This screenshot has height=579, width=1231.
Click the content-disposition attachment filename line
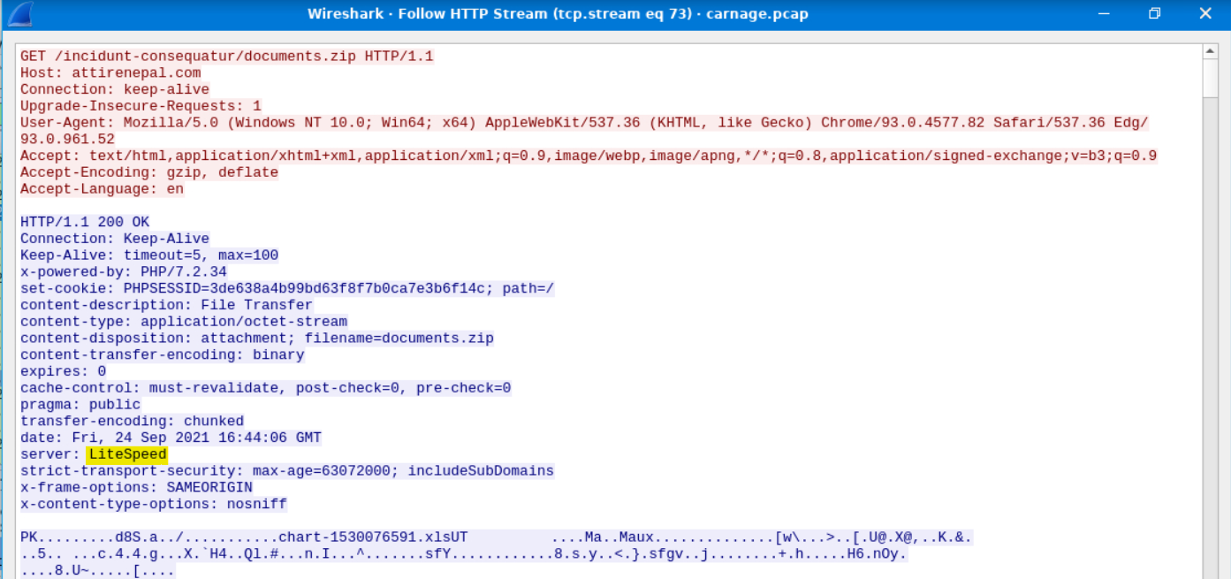click(256, 339)
